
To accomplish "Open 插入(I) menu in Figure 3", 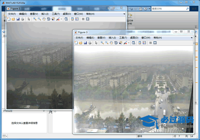I will [x=112, y=38].
